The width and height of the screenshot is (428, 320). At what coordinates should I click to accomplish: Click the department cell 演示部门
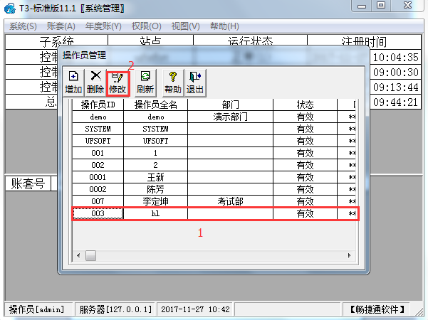coord(230,117)
